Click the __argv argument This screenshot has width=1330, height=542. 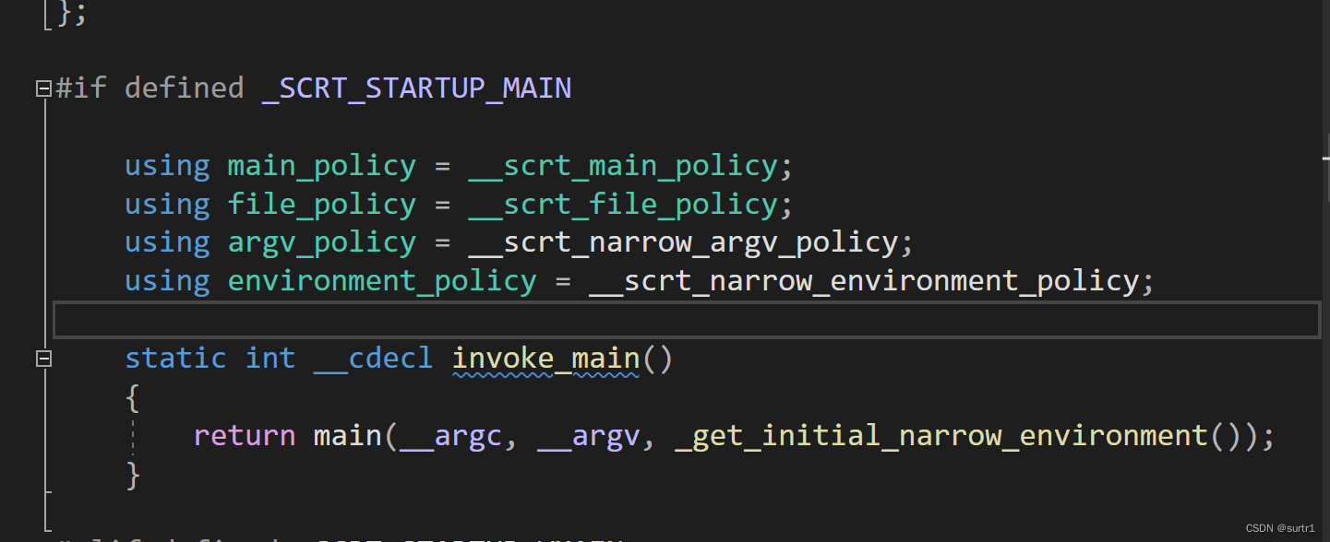(x=589, y=435)
